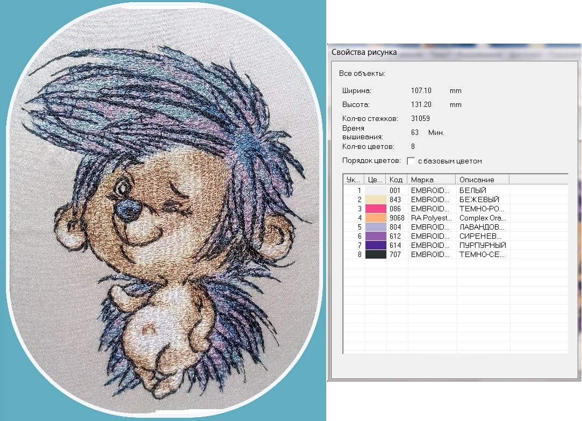Select the orange swatch for code 9068

(x=376, y=218)
